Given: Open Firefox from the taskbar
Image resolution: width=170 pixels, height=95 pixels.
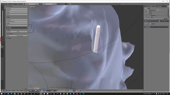Looking at the screenshot, I should (21, 94).
